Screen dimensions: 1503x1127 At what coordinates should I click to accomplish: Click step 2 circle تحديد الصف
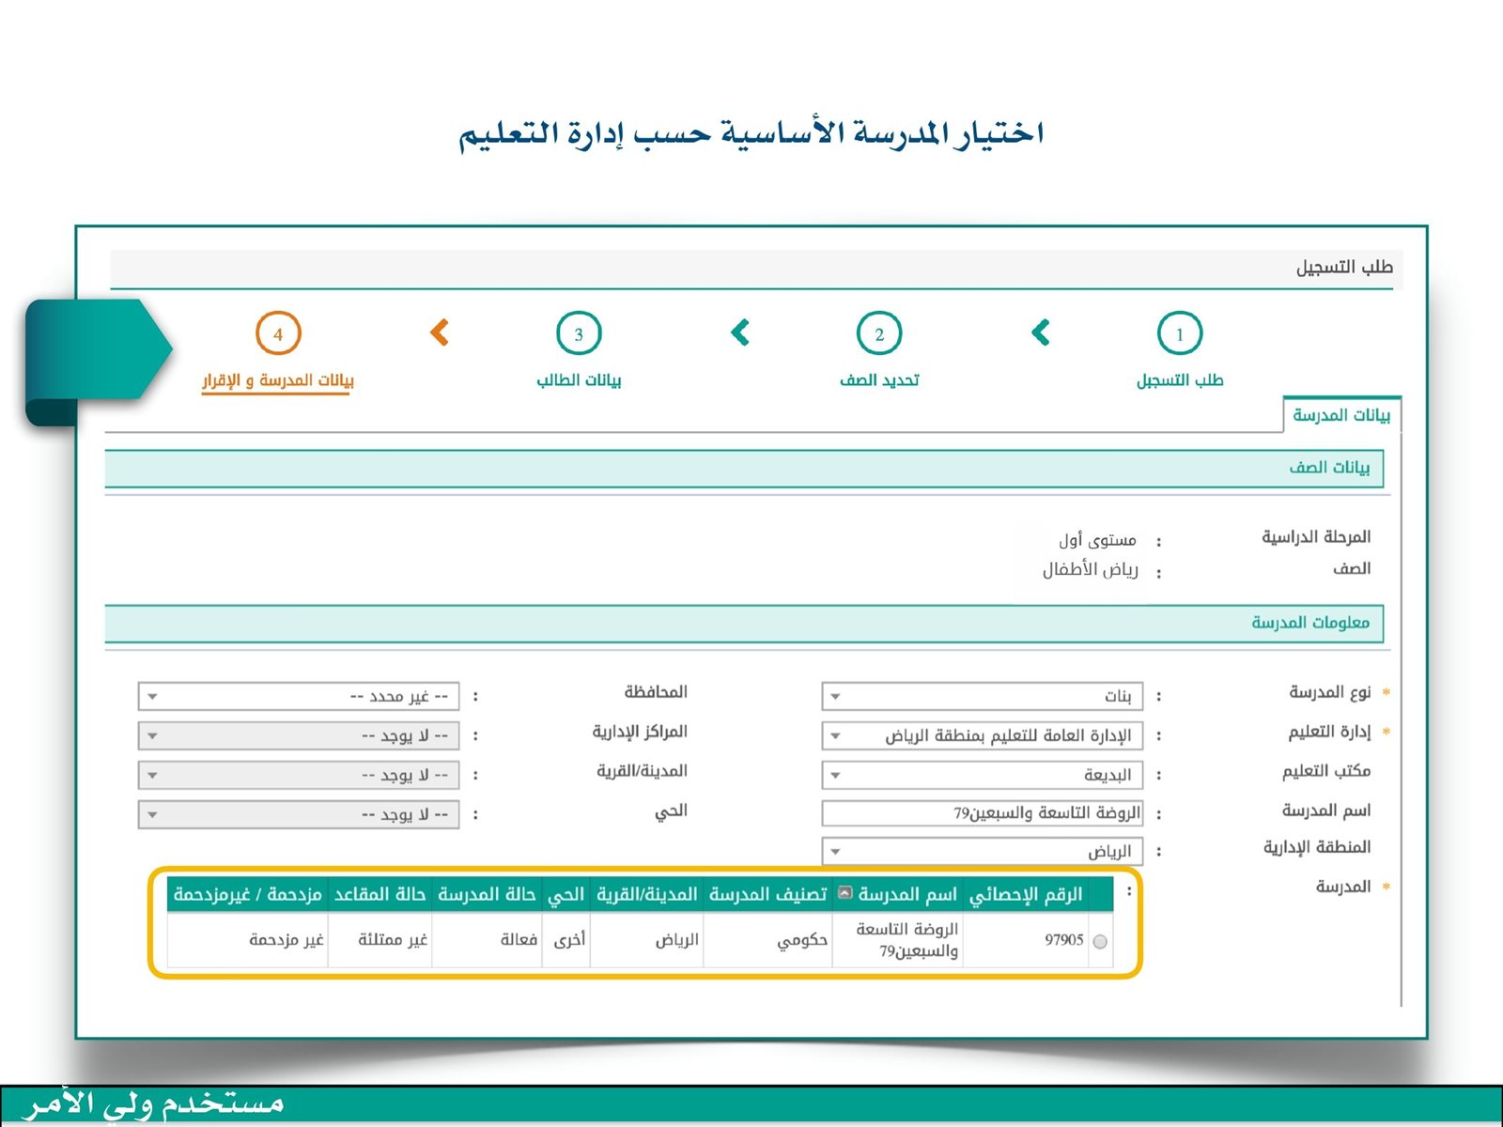click(879, 333)
